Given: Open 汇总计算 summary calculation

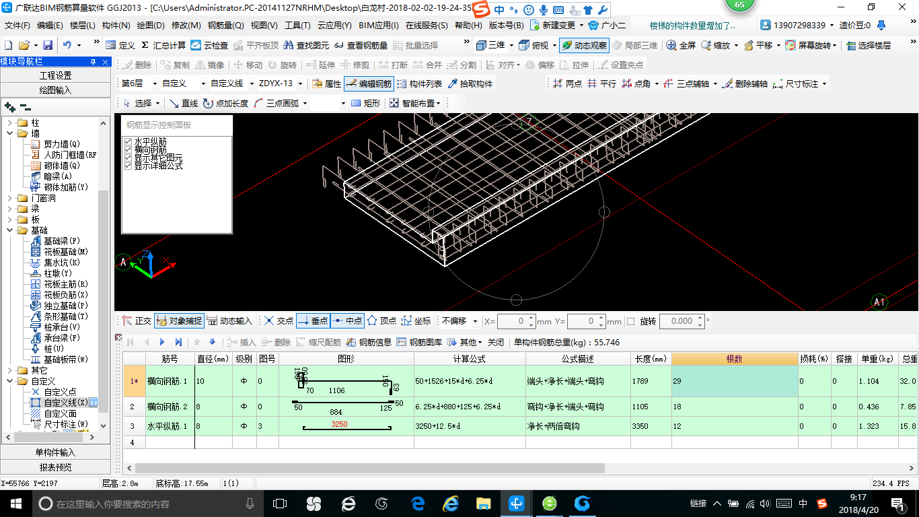Looking at the screenshot, I should click(163, 45).
